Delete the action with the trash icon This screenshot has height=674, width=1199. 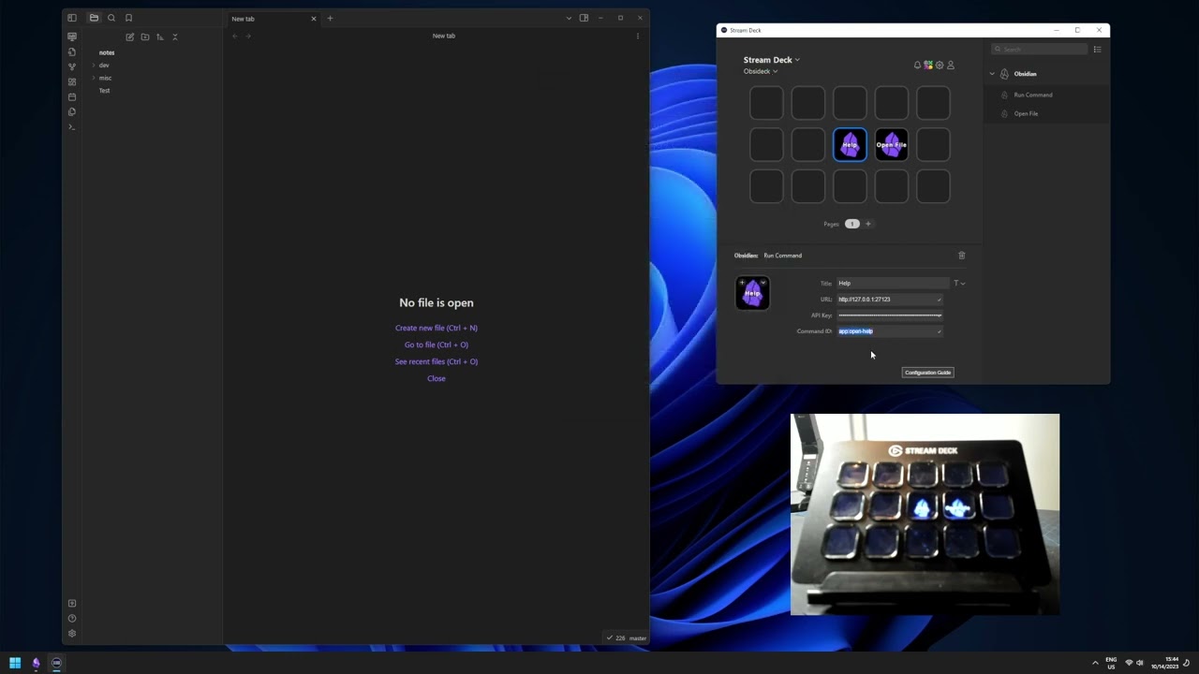(961, 256)
